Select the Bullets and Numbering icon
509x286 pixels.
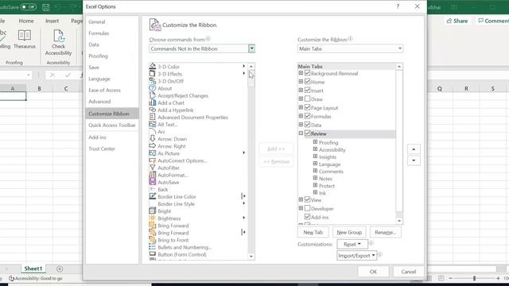tap(152, 247)
